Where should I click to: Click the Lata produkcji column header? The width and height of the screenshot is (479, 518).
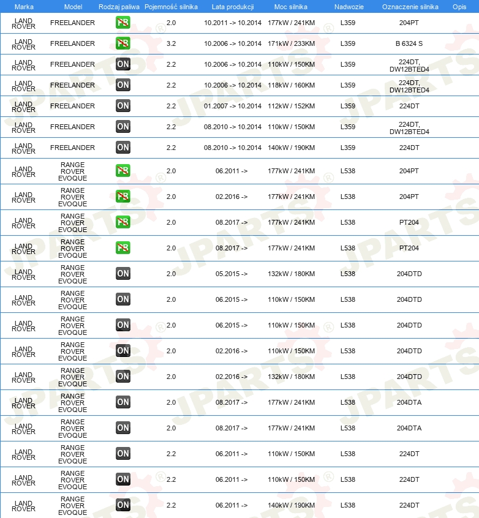233,7
